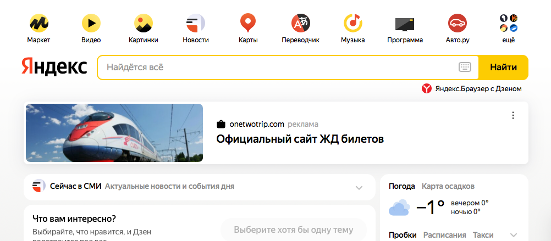Image resolution: width=551 pixels, height=241 pixels.
Task: Open the Сейчас в СМИ heading link
Action: click(75, 186)
